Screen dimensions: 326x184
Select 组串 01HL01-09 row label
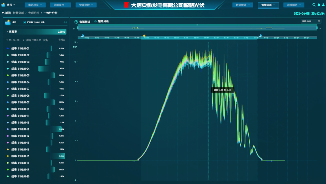pyautogui.click(x=21, y=102)
